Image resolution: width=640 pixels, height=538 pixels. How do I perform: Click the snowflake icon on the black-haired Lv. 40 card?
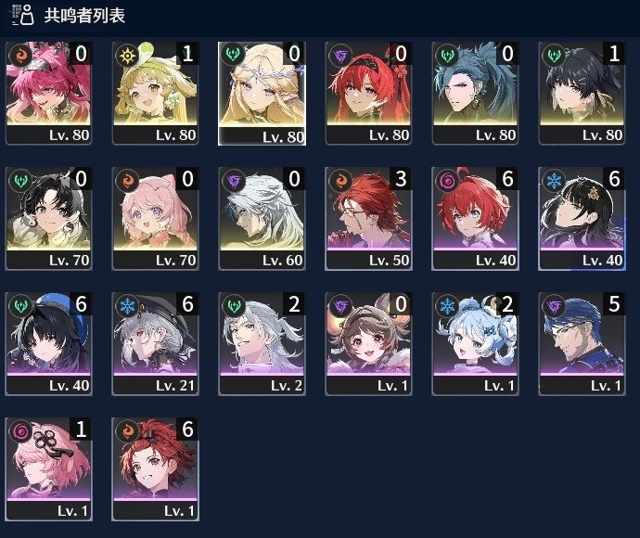(554, 180)
